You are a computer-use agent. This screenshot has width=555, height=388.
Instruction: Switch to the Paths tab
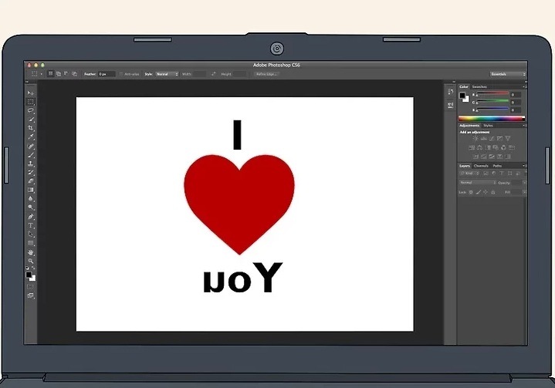click(497, 166)
